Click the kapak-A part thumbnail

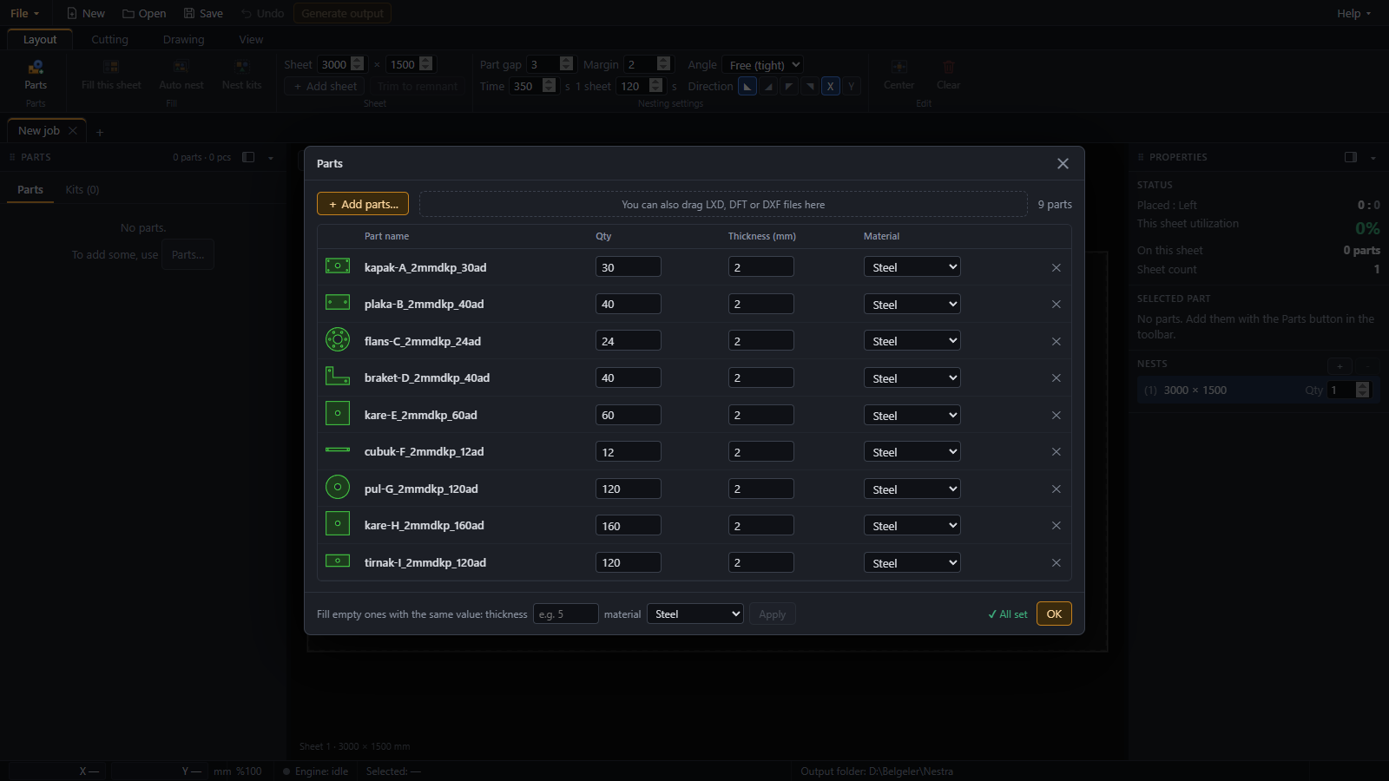click(x=338, y=266)
